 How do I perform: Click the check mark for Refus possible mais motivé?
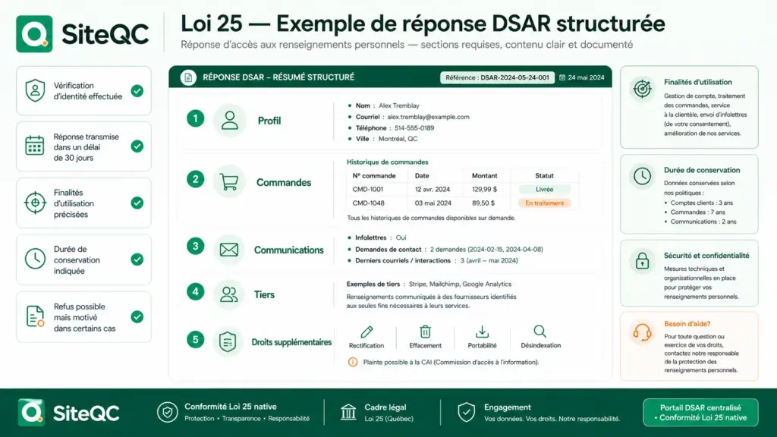[x=137, y=316]
